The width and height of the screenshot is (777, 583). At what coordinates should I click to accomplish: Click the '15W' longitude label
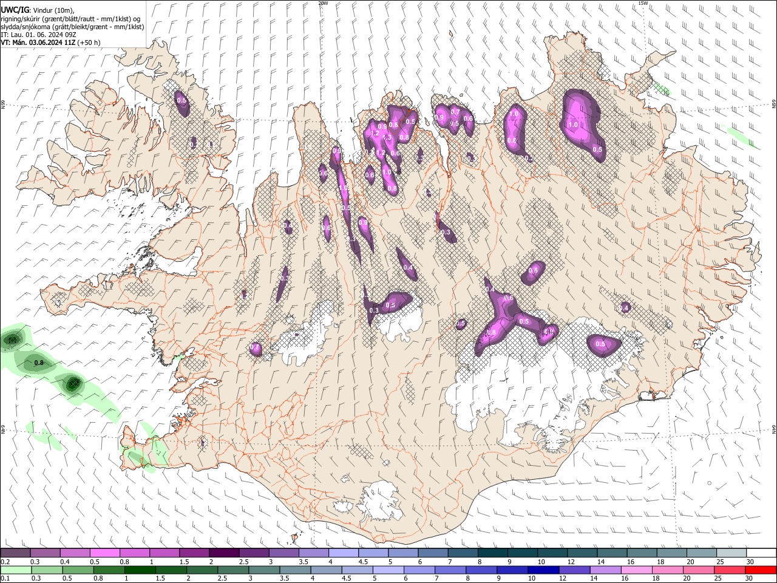[x=643, y=3]
